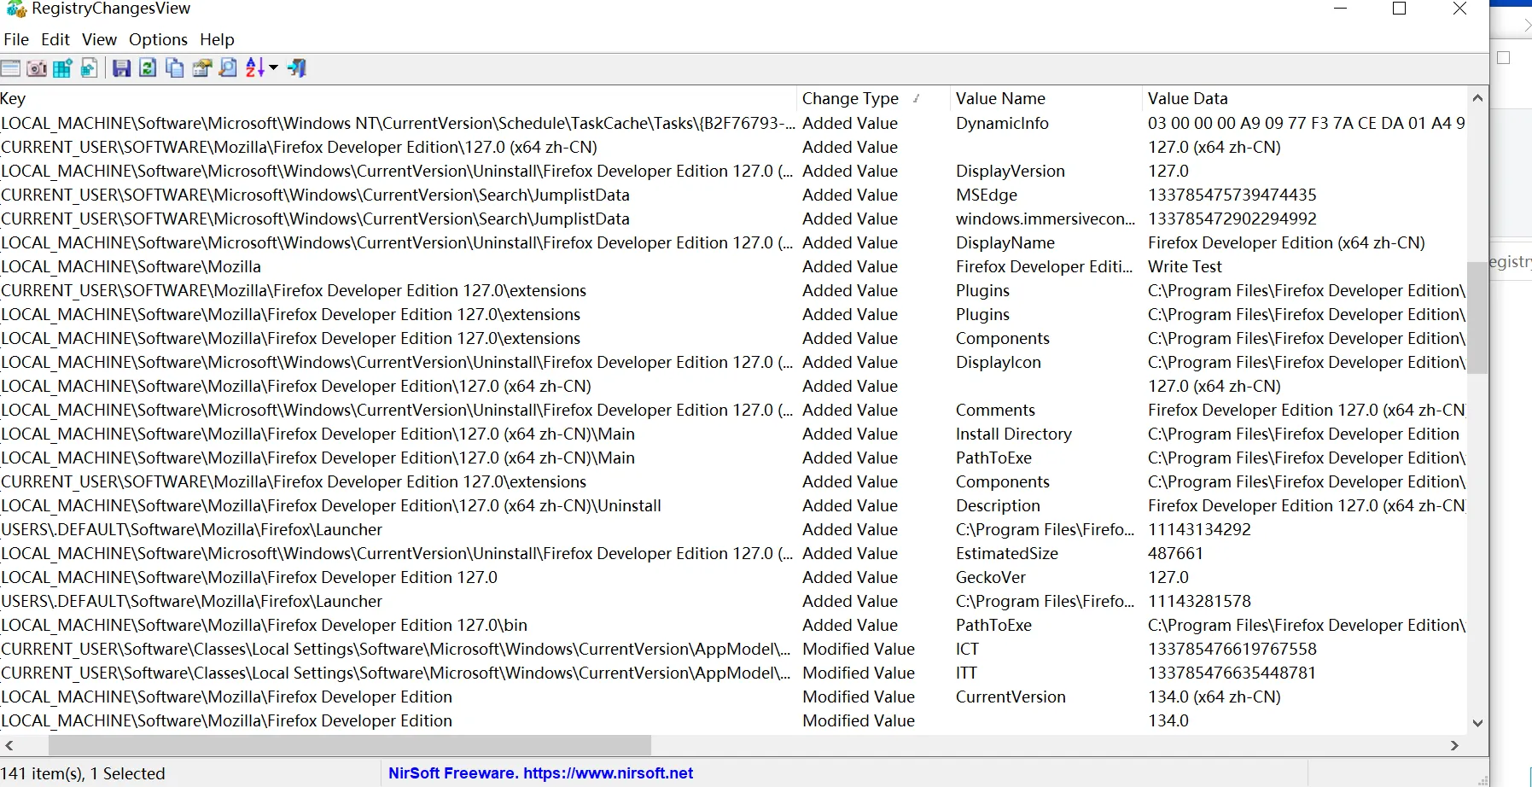Click the floppy disk Save icon
This screenshot has width=1532, height=787.
coord(121,68)
